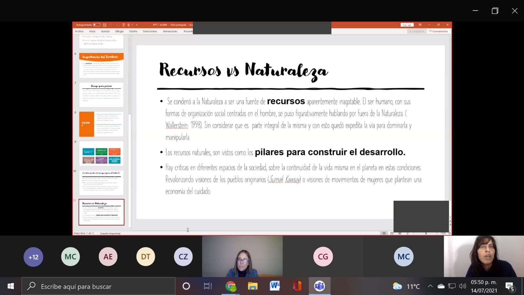This screenshot has height=295, width=524.
Task: Click the ribbon display options icon
Action: (420, 25)
